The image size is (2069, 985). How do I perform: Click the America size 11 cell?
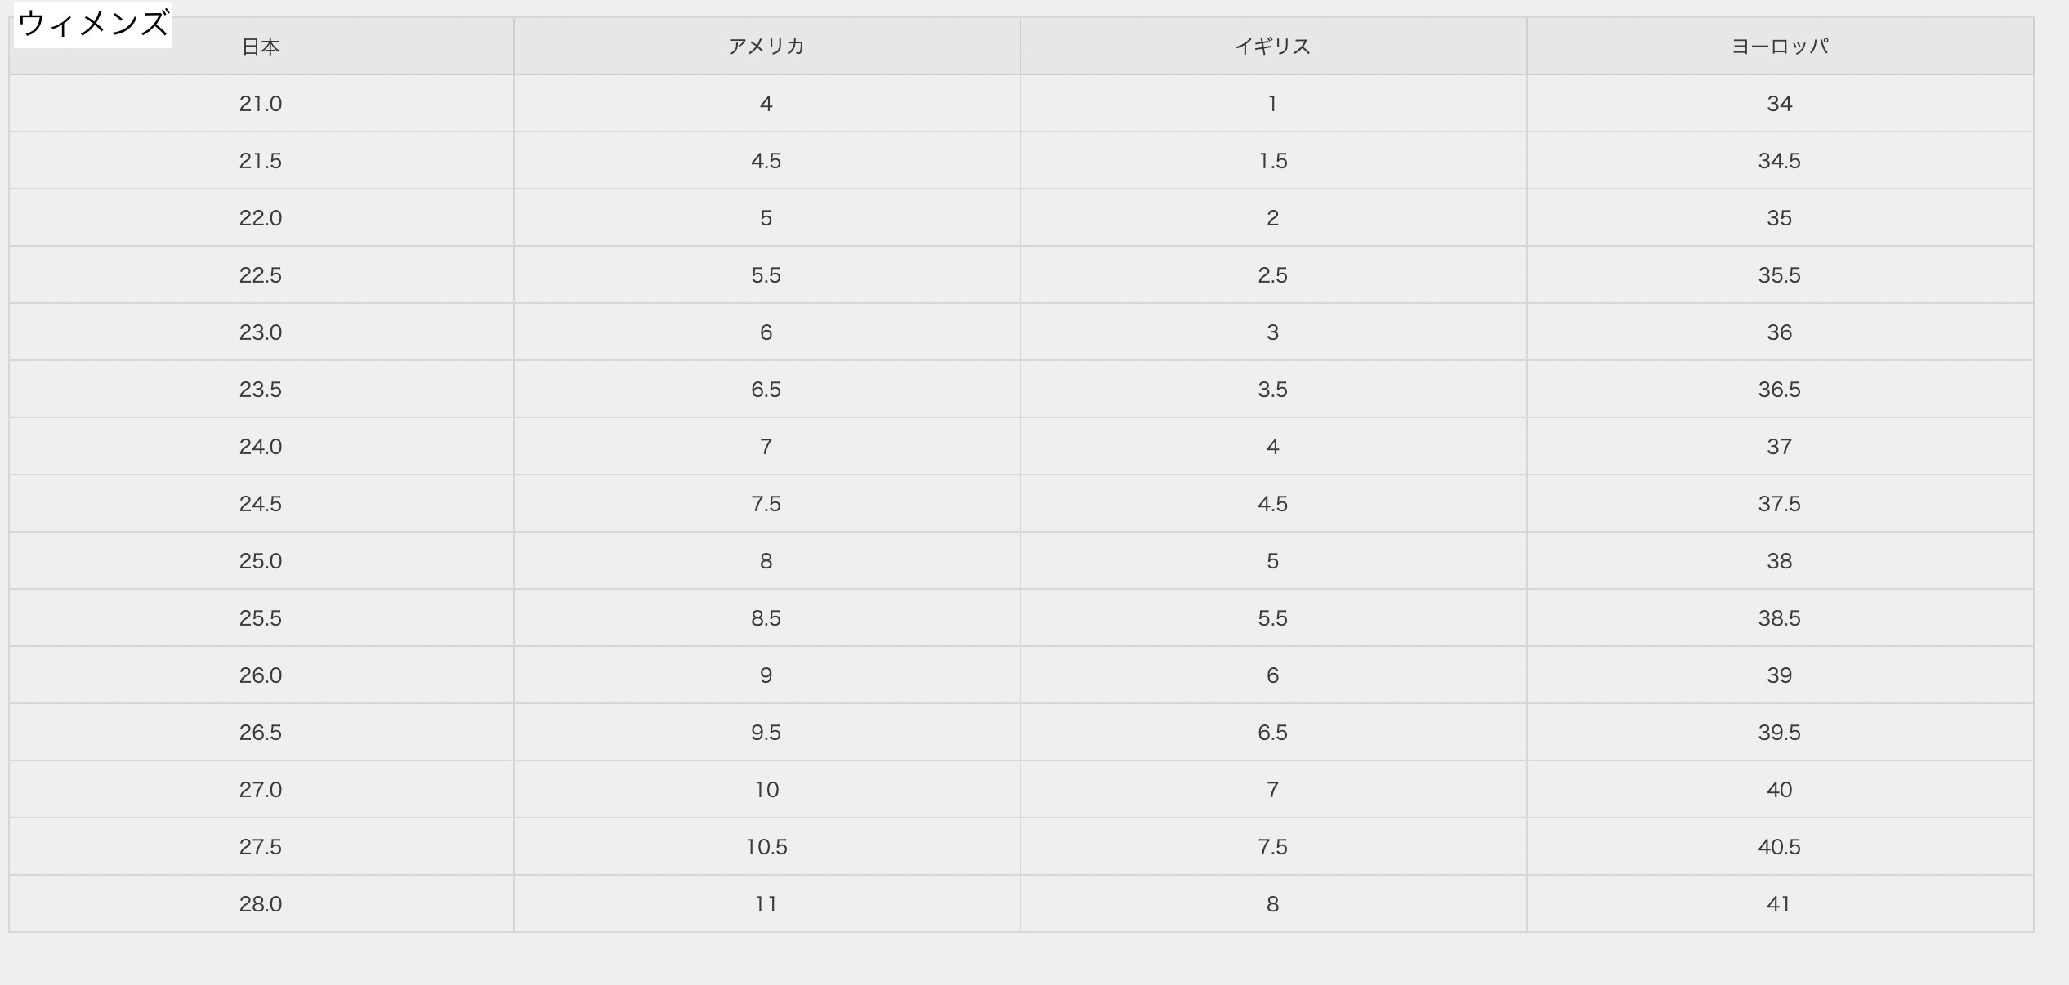coord(767,904)
